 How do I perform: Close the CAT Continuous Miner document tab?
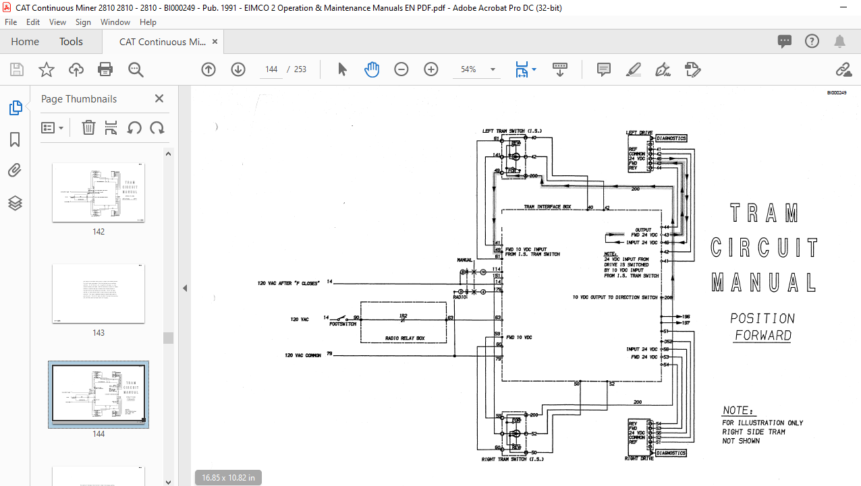[215, 41]
